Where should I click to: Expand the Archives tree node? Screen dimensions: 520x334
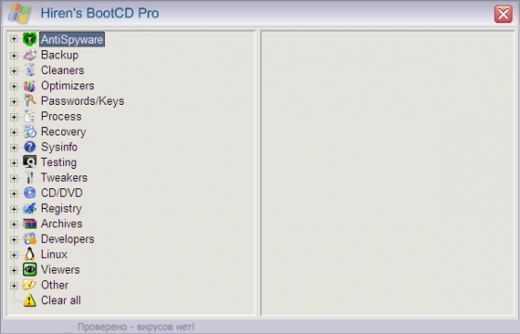[x=14, y=224]
